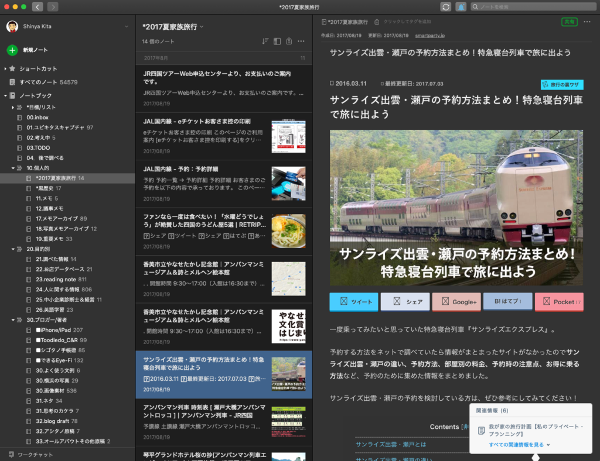Click the green plus new note icon

[x=12, y=50]
